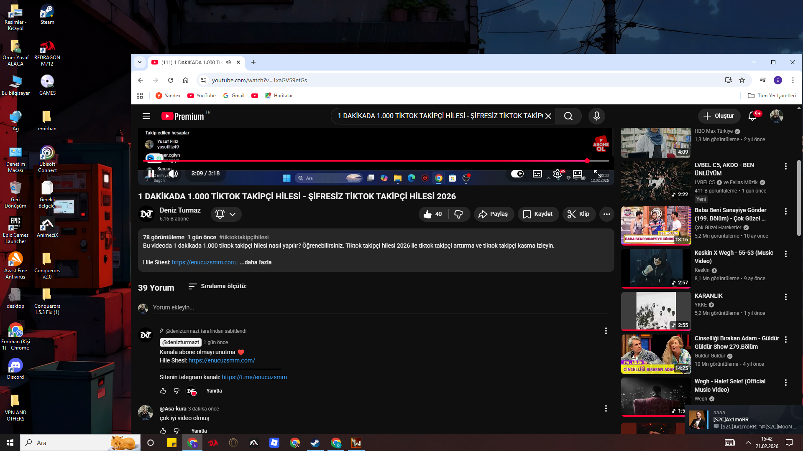Toggle the autoplay switch in player
The width and height of the screenshot is (803, 451).
pos(517,174)
